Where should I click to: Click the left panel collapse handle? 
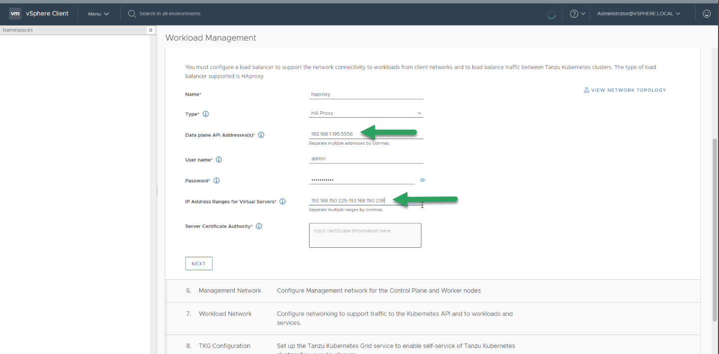[157, 190]
